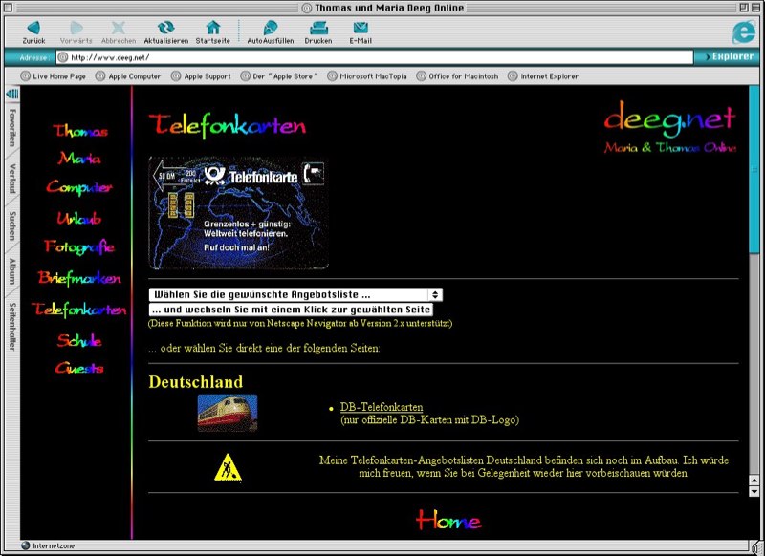The width and height of the screenshot is (765, 556).
Task: Click the scrollbar down arrow
Action: pyautogui.click(x=754, y=490)
